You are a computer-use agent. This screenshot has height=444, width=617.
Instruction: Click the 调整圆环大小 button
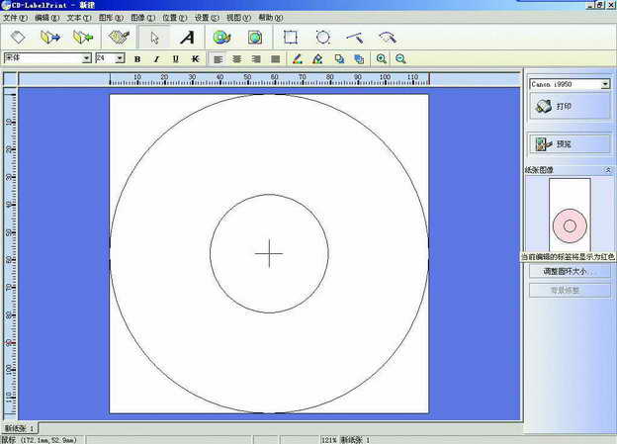(568, 271)
